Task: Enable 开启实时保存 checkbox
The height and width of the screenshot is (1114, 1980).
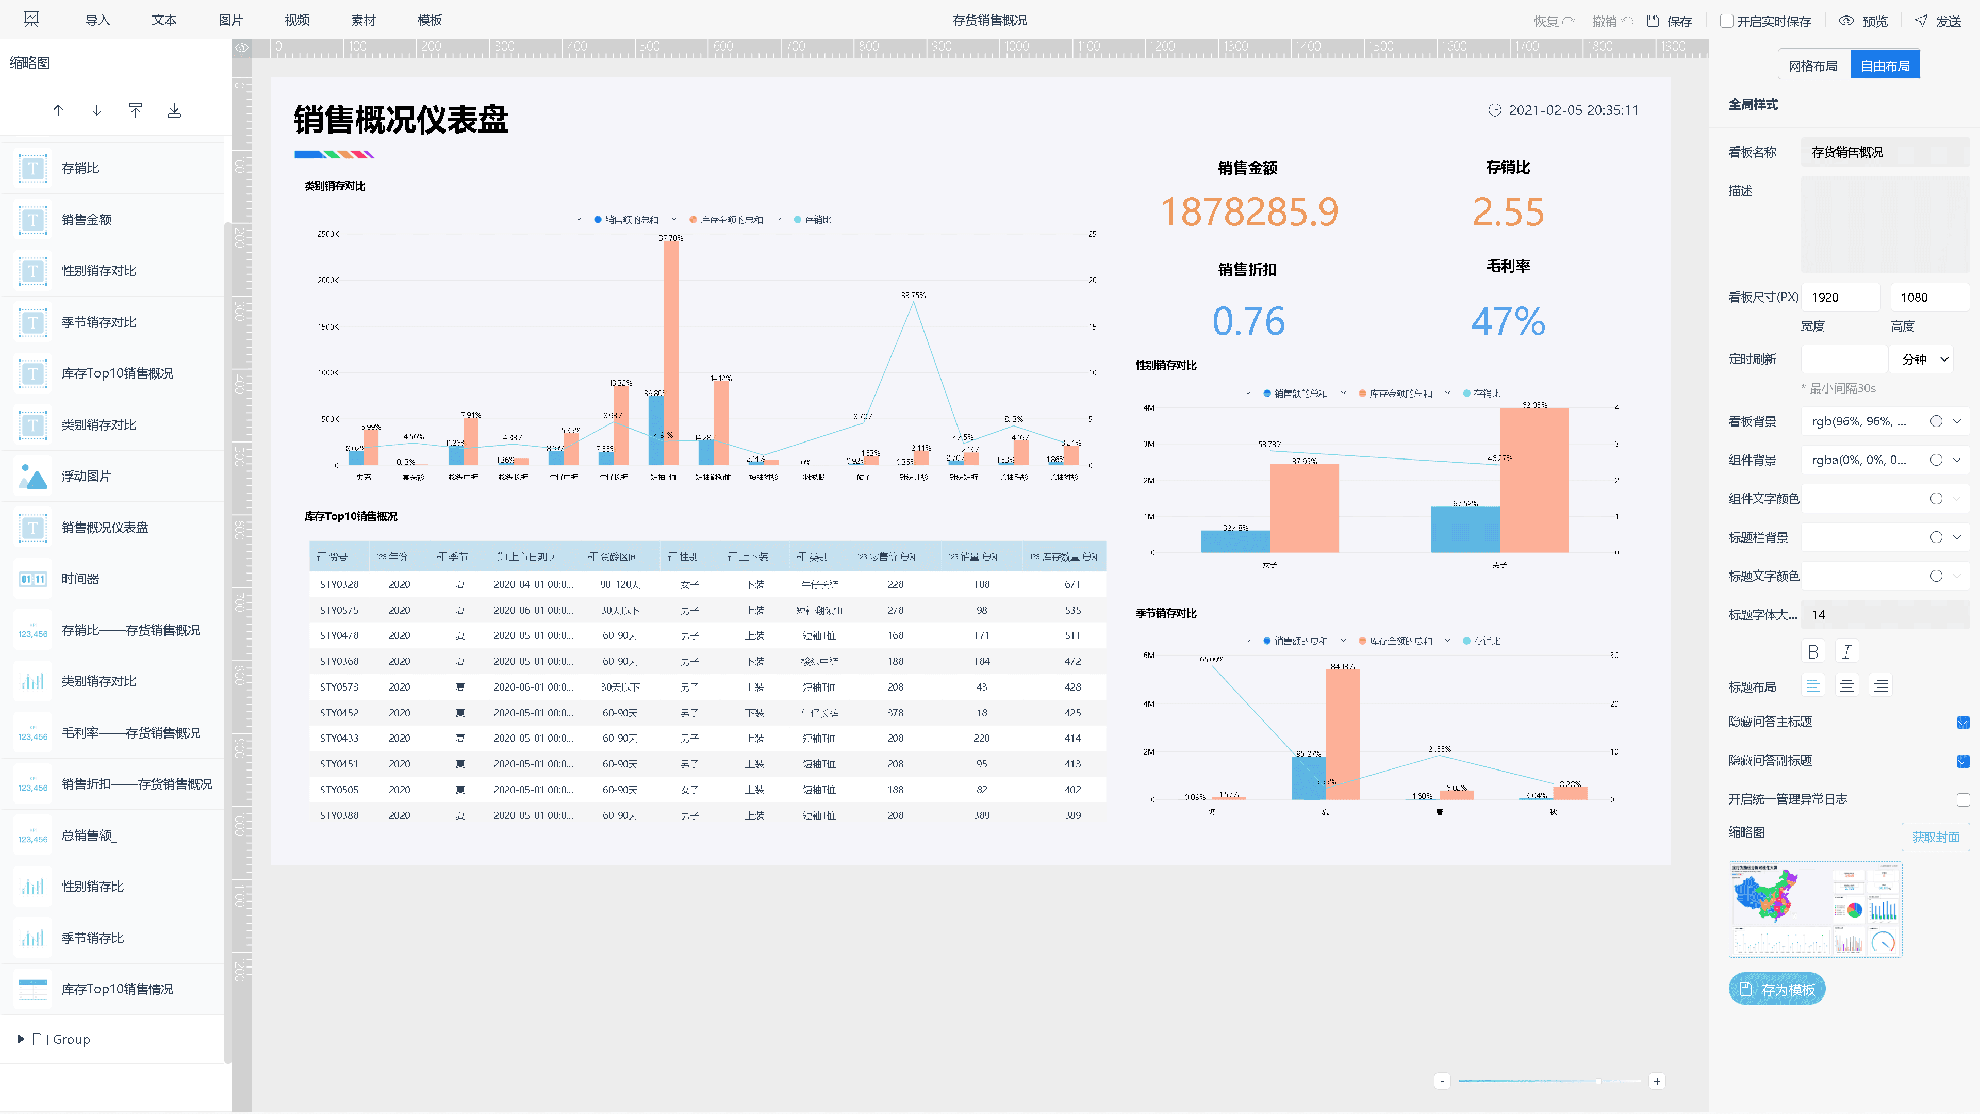Action: pyautogui.click(x=1726, y=21)
